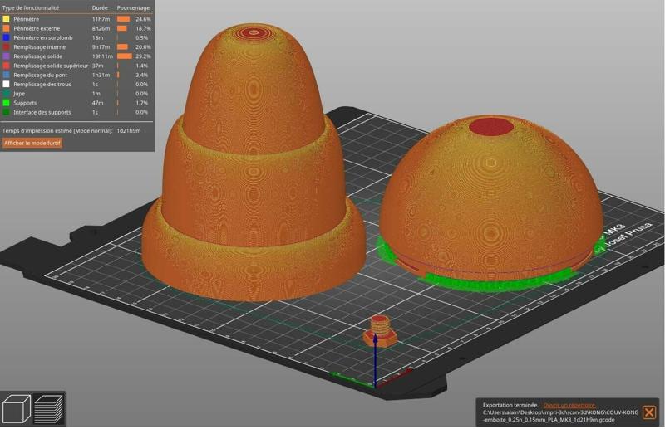
Task: Click the dark red Remplissage interne swatch
Action: click(6, 46)
